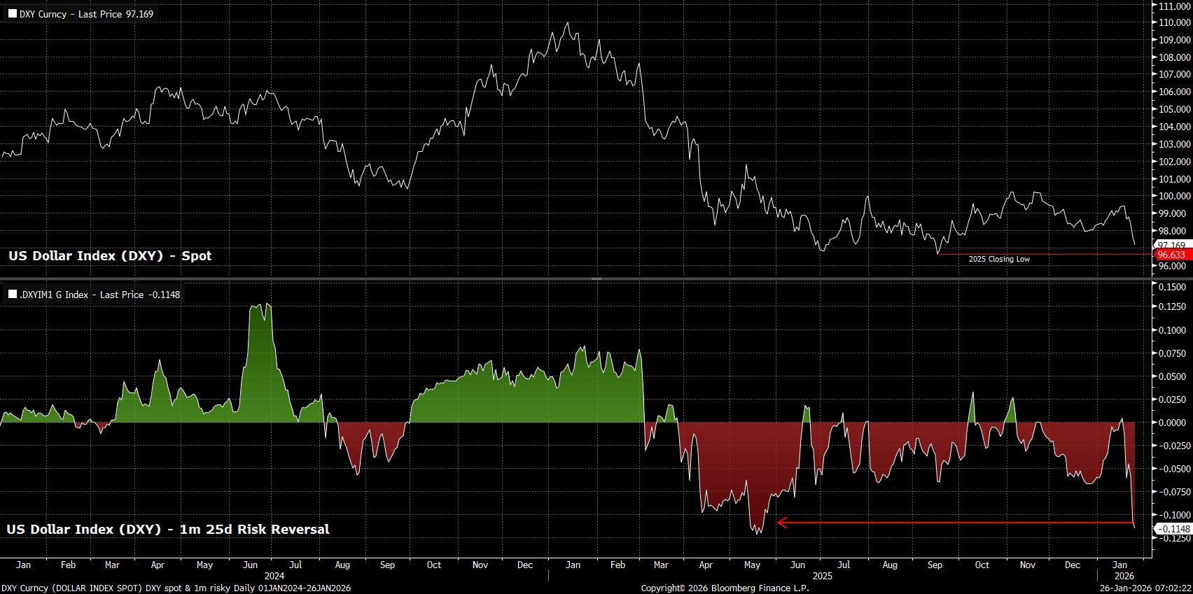Click the Copyright 2026 Bloomberg Finance L.P. text
This screenshot has width=1193, height=594.
[725, 588]
